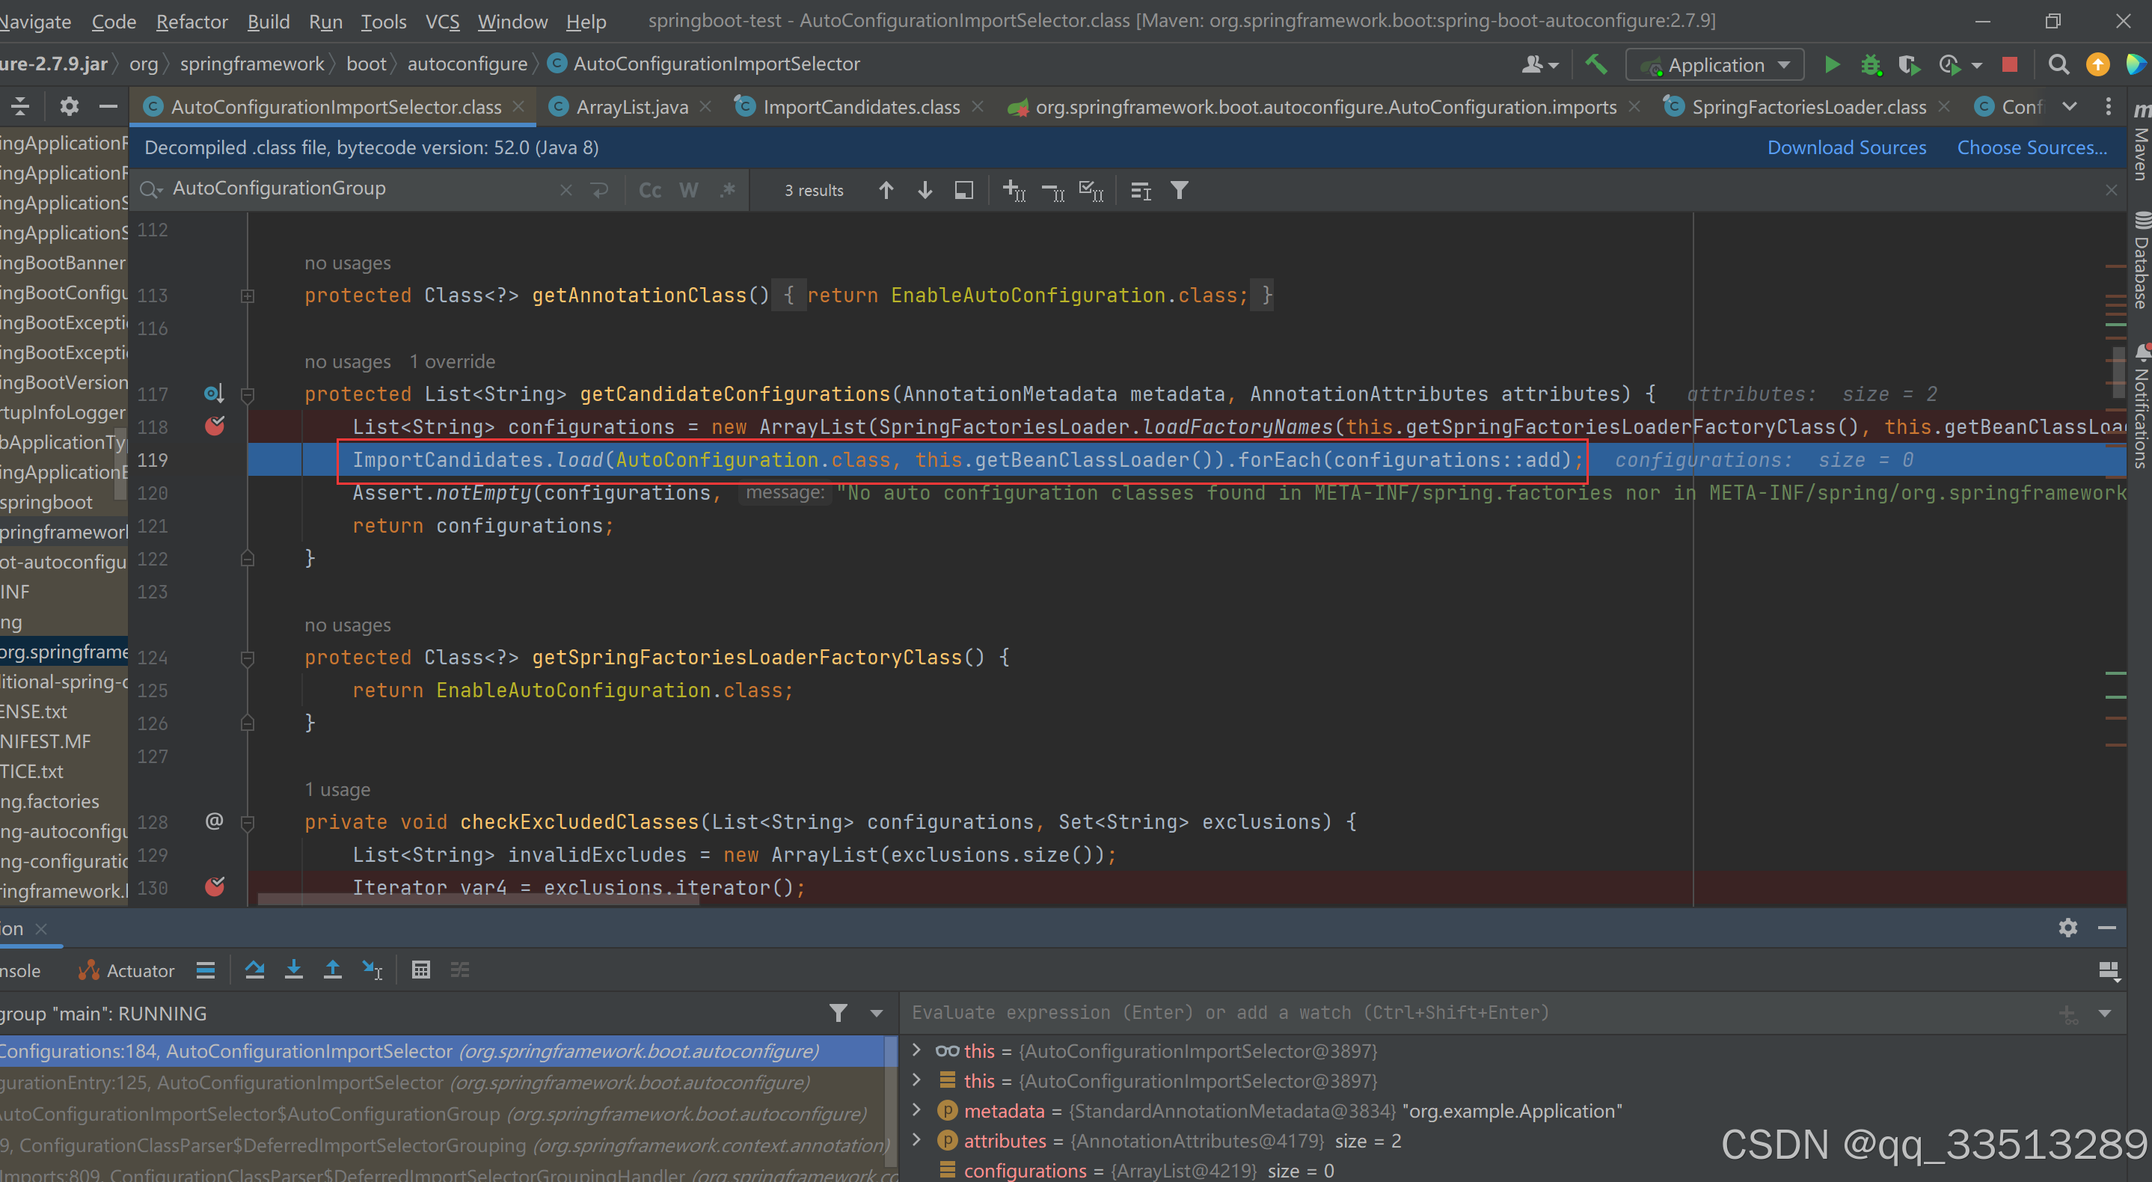This screenshot has height=1182, width=2152.
Task: Expand the metadata variable node
Action: [x=916, y=1111]
